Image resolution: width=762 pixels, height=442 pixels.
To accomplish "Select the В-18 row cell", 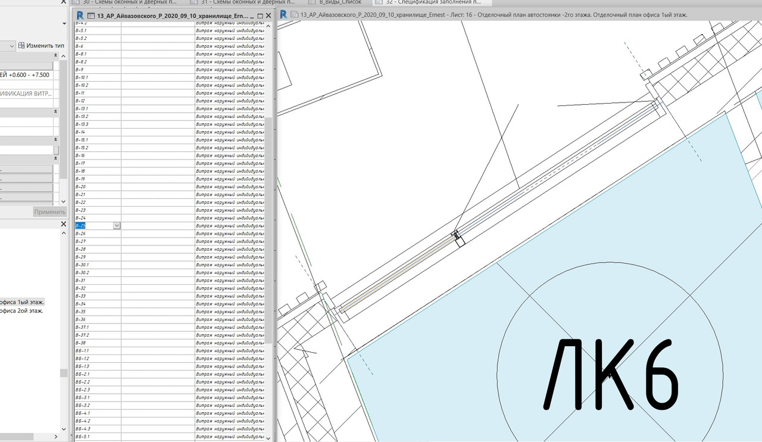I will click(x=98, y=171).
